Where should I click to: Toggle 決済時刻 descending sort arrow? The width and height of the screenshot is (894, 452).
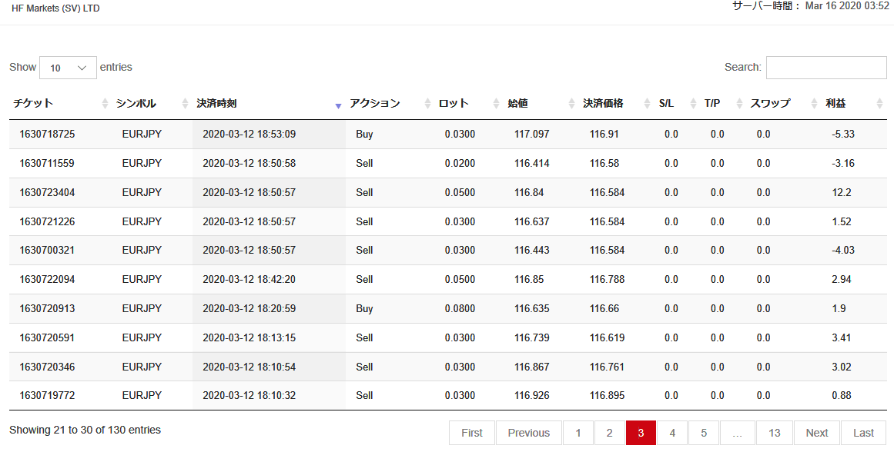(338, 106)
